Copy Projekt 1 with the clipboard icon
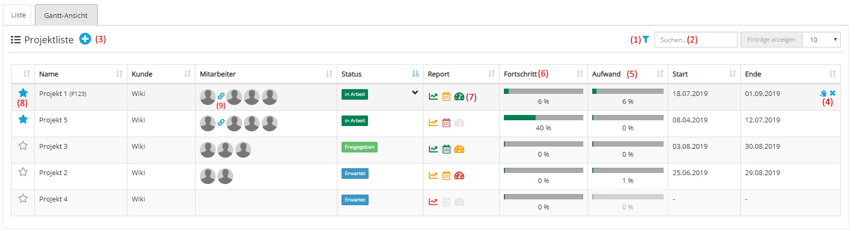Viewport: 864px width, 231px height. (823, 93)
